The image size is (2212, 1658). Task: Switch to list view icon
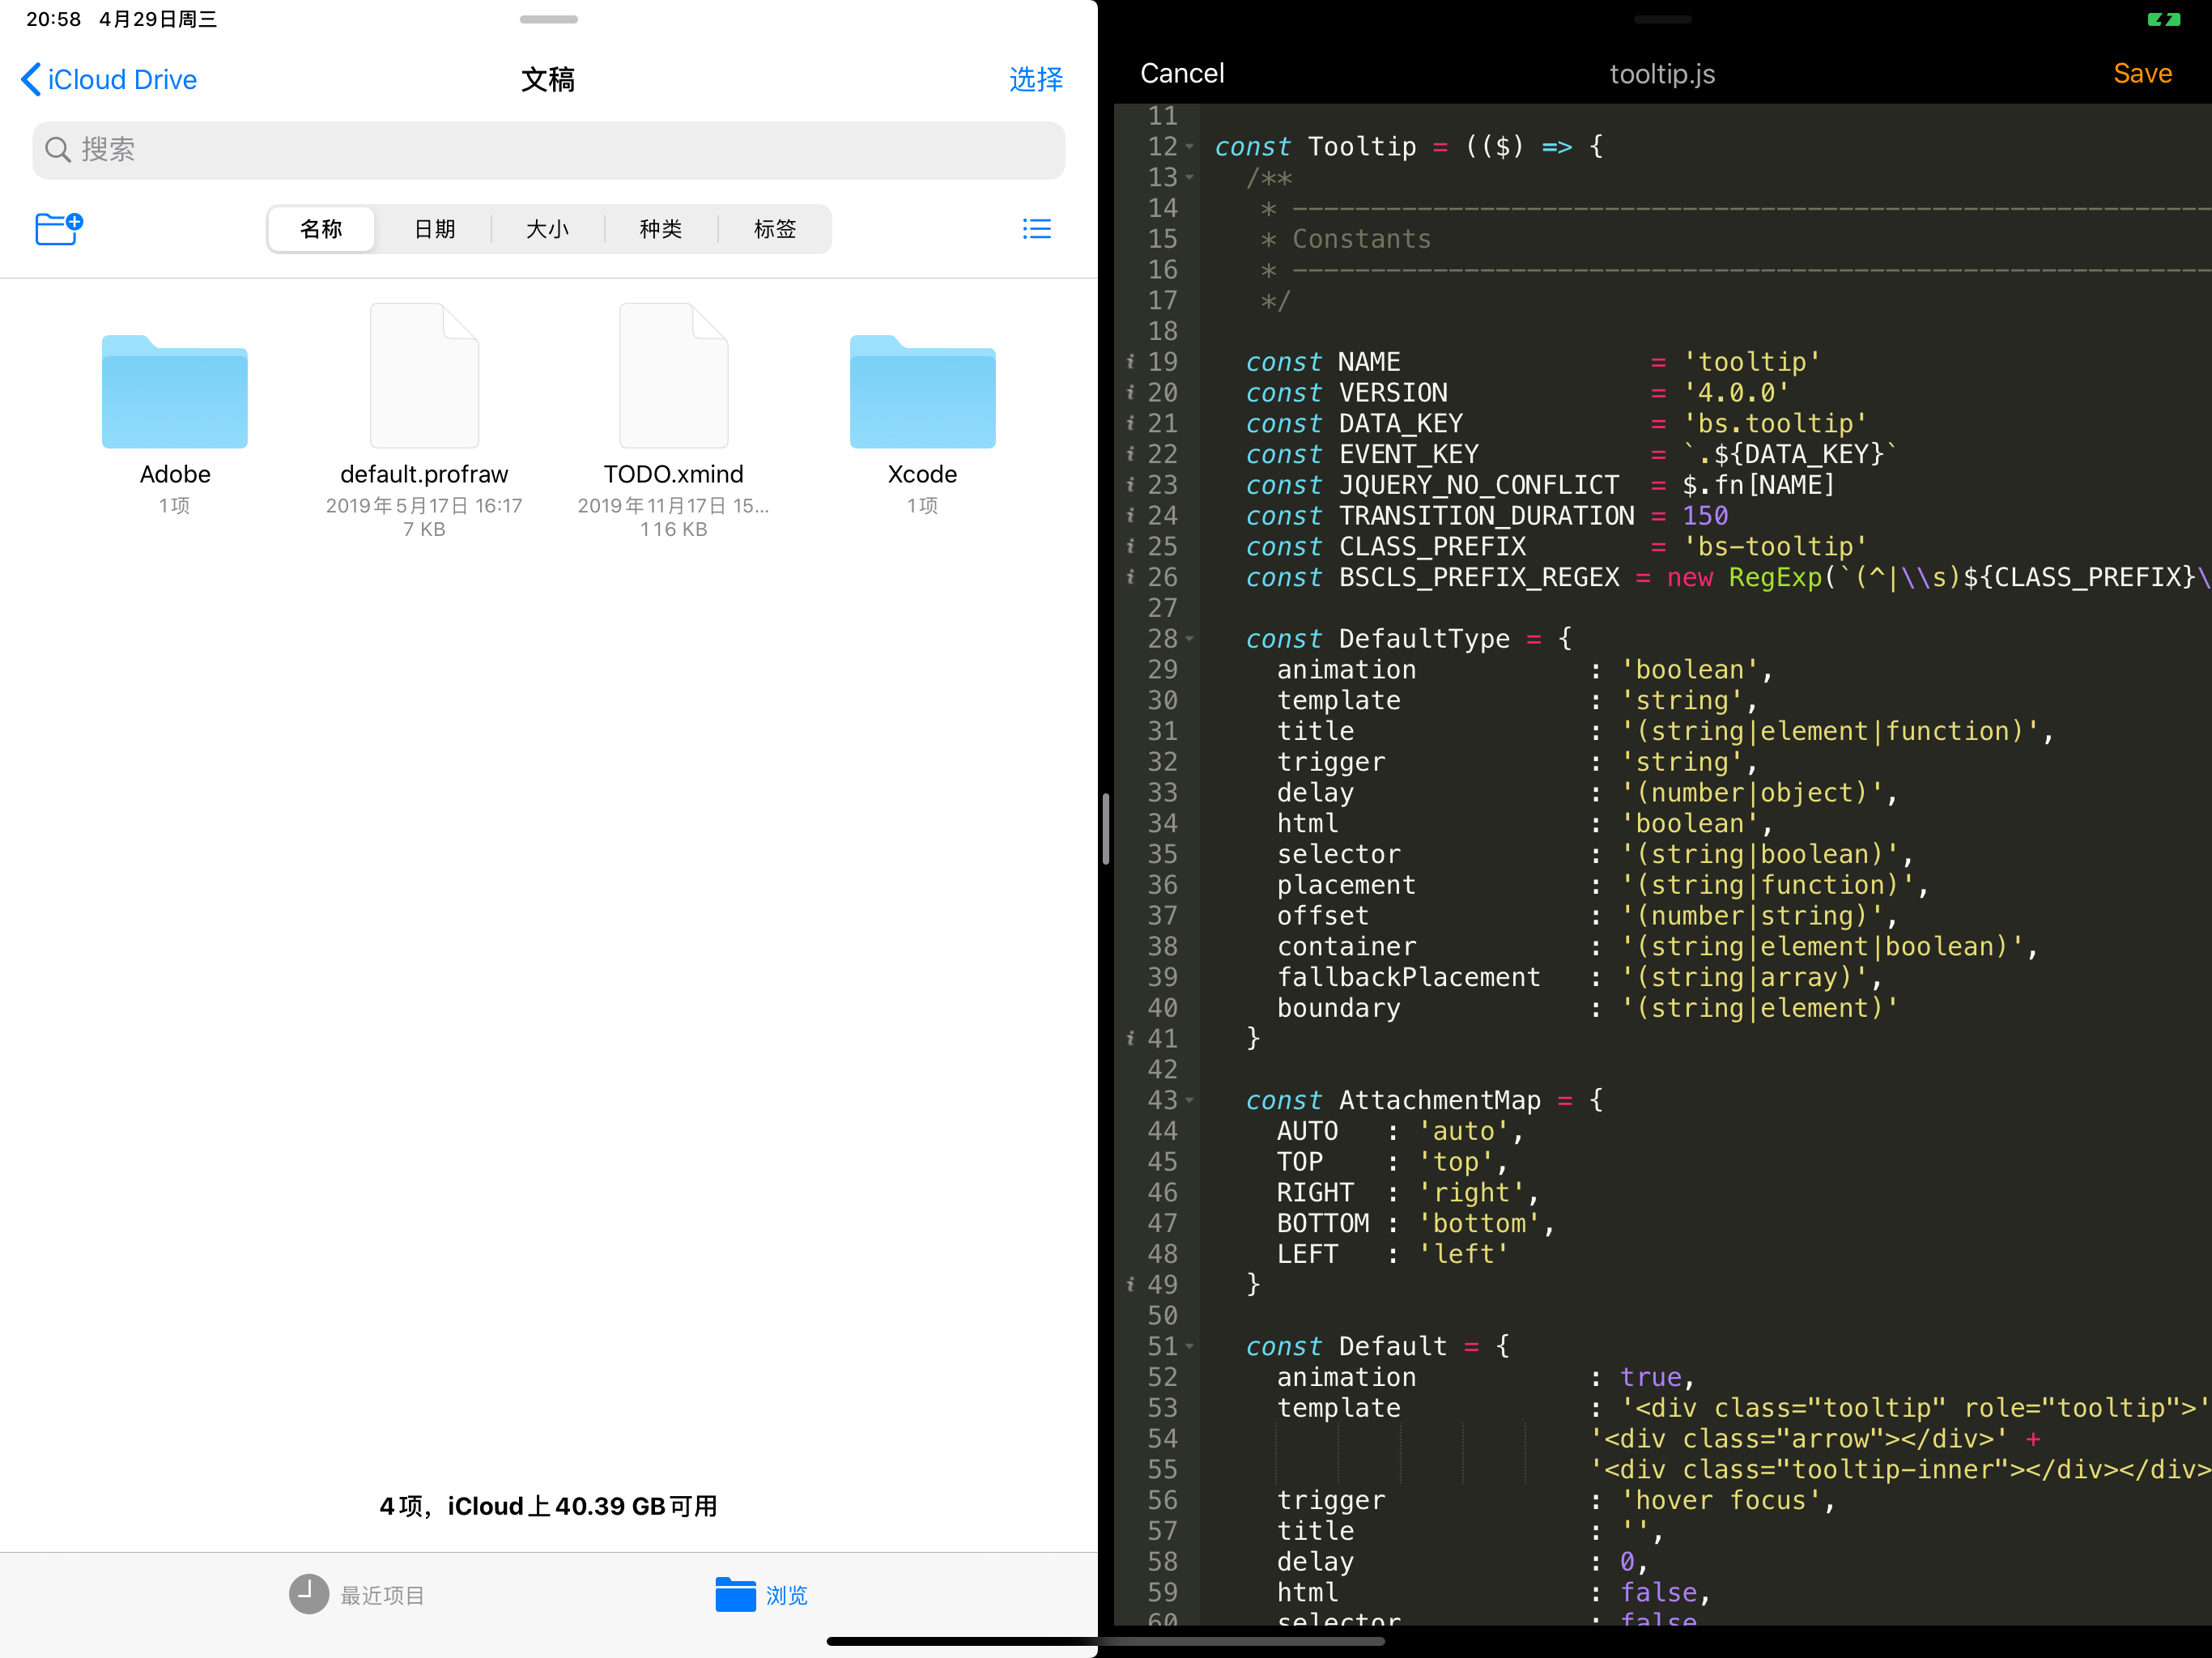point(1036,229)
